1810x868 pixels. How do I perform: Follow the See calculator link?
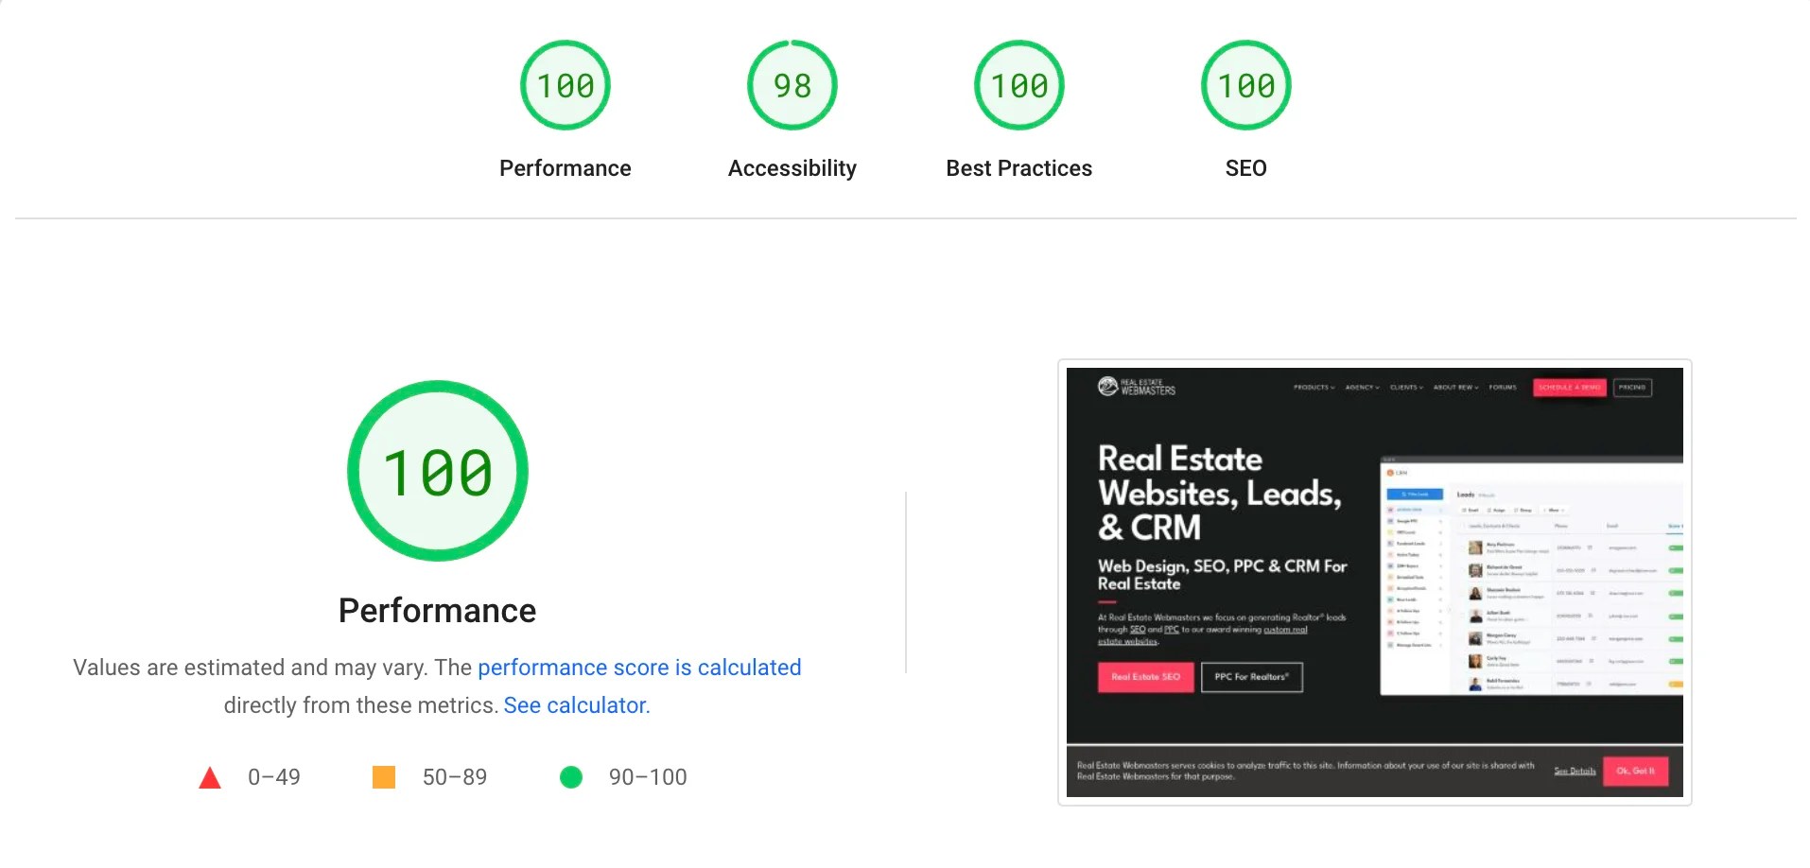click(575, 704)
